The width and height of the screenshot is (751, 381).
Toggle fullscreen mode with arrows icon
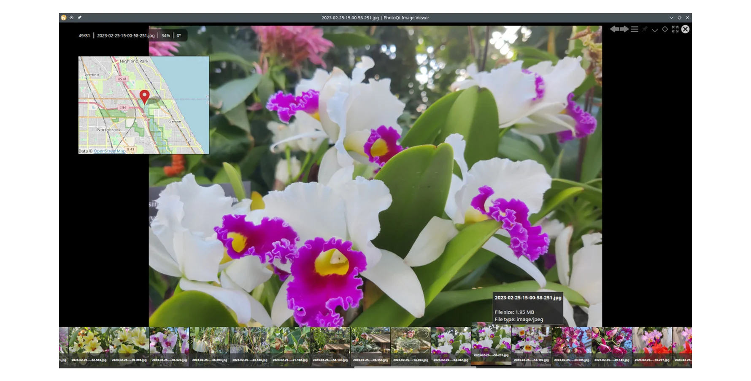(x=675, y=29)
